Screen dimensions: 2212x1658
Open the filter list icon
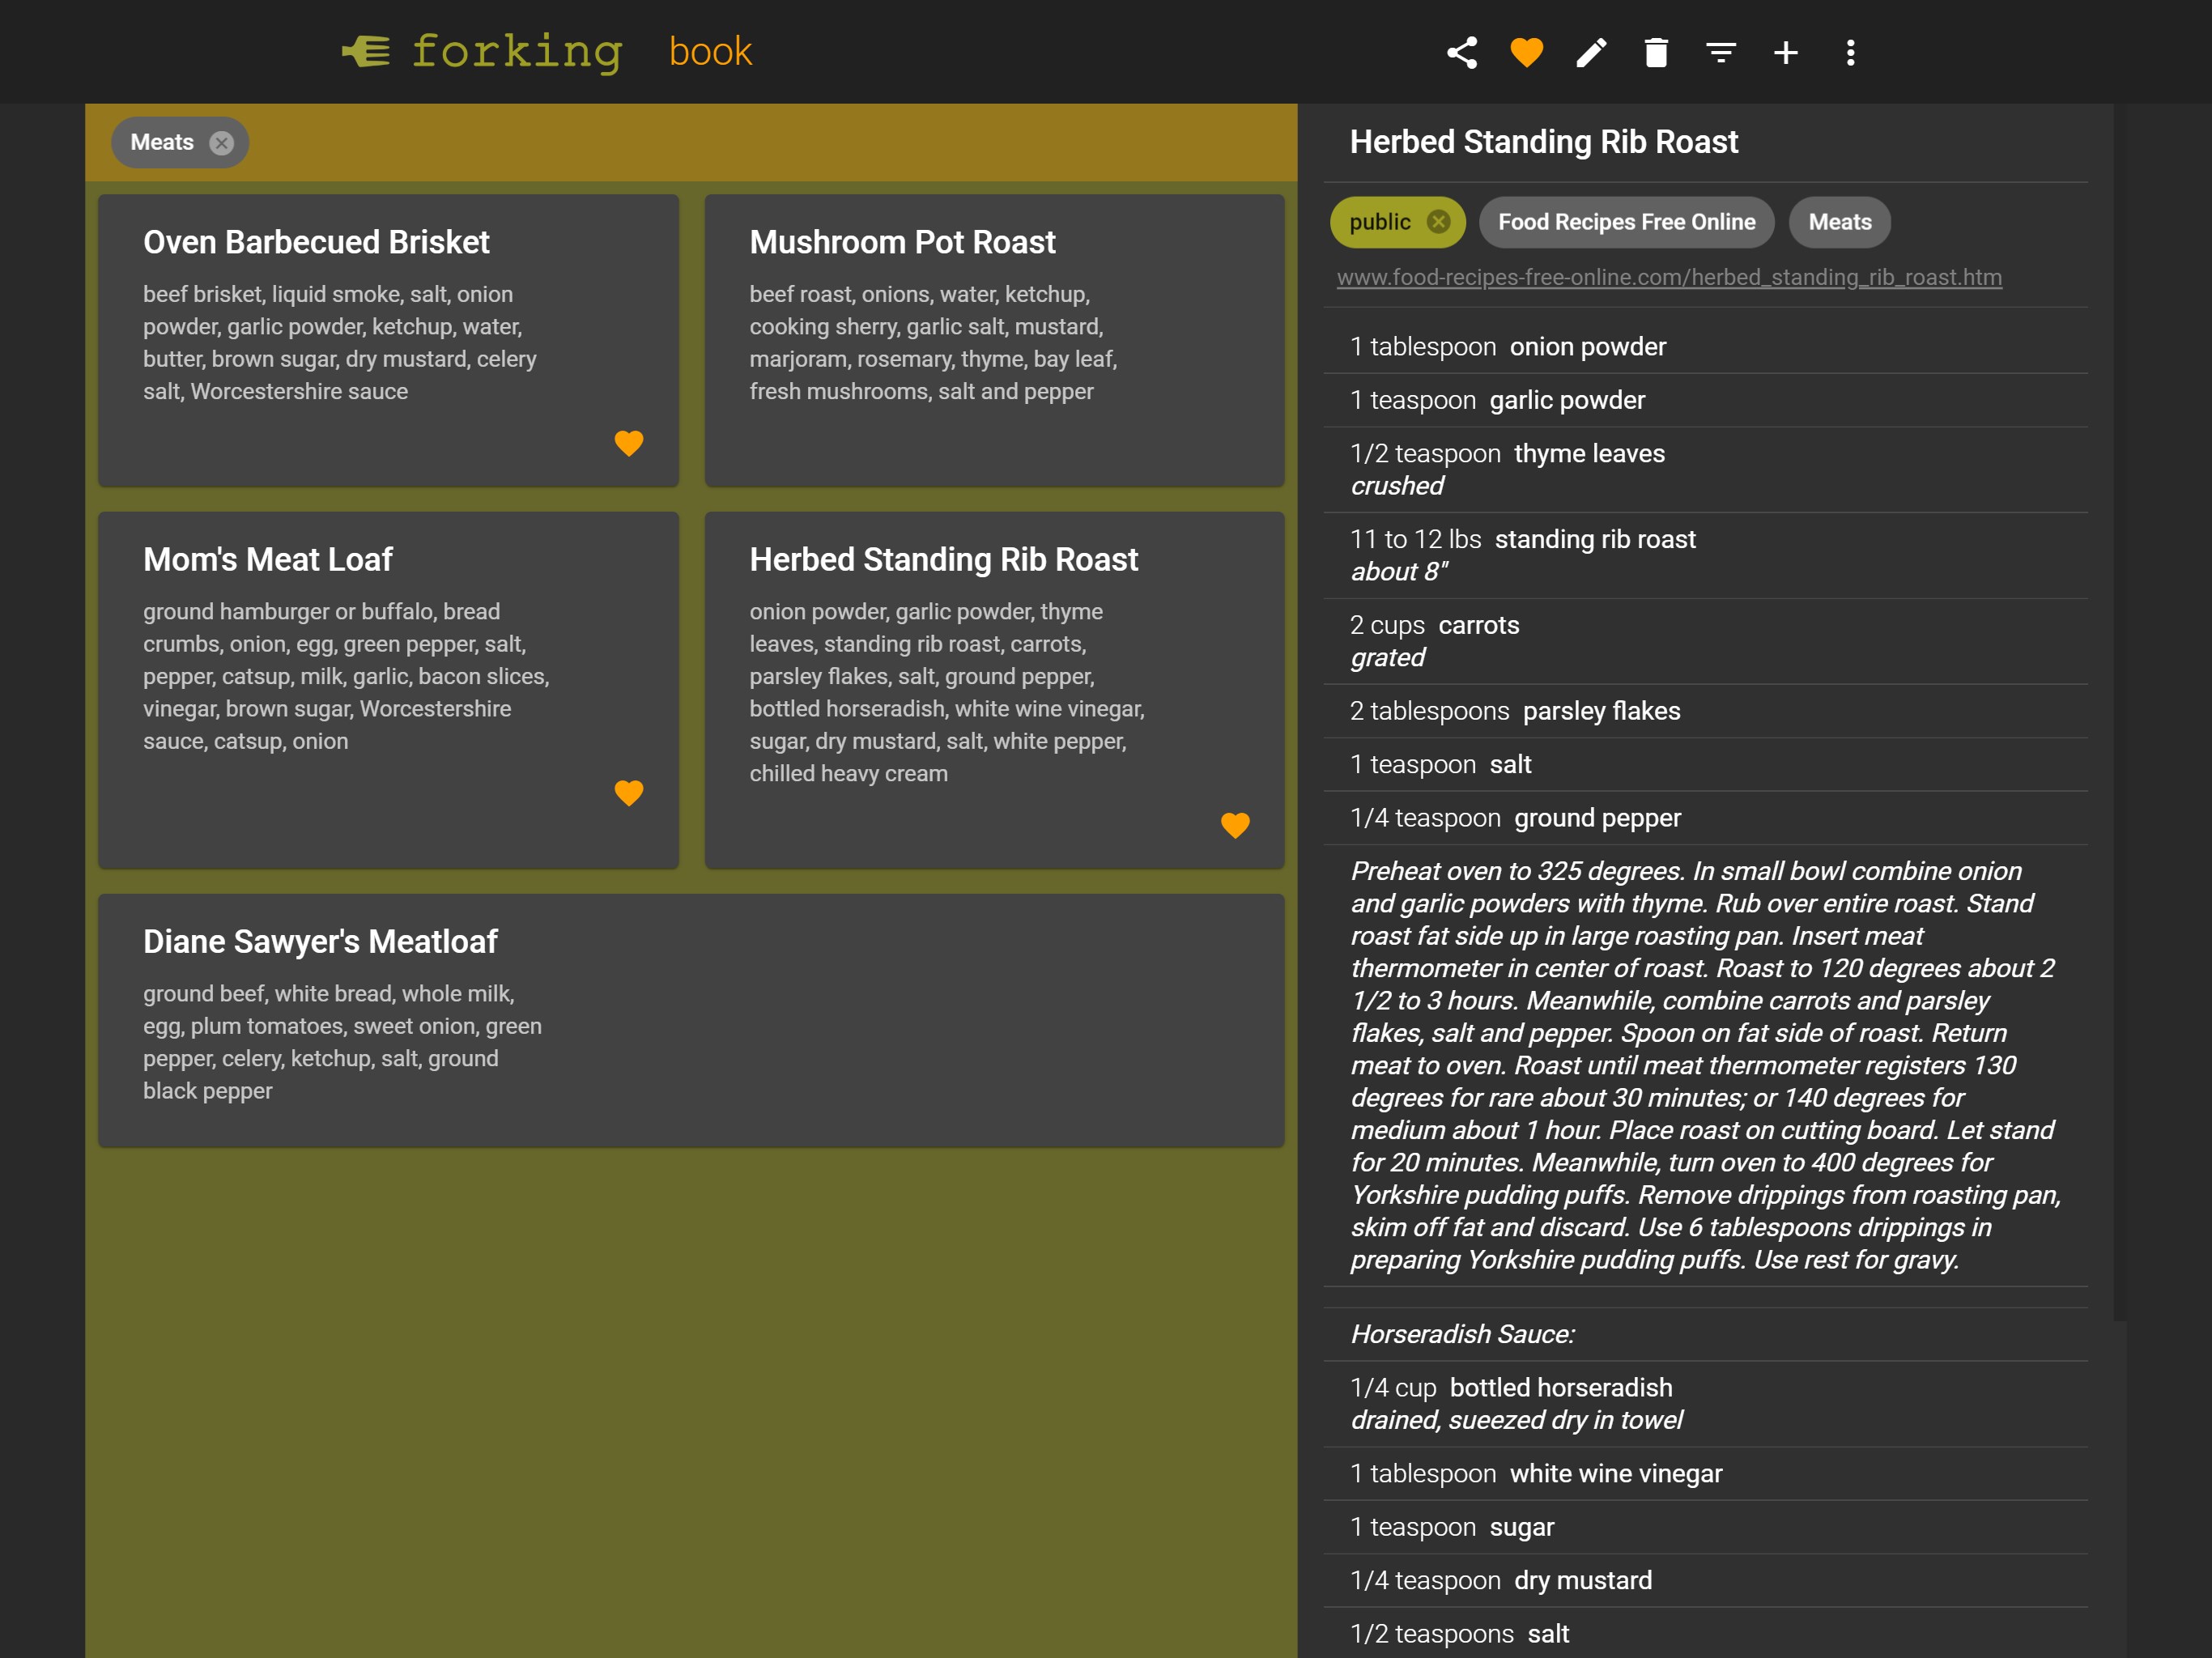[1720, 52]
